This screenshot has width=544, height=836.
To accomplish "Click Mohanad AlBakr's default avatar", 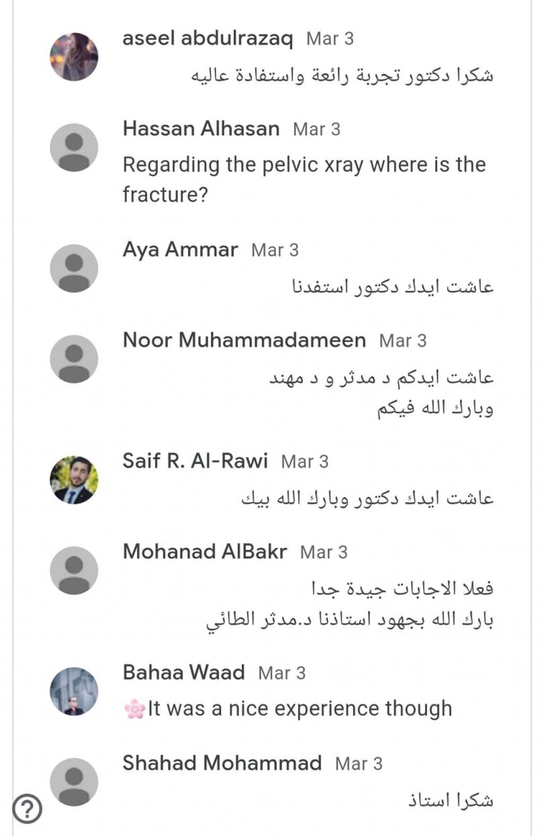I will coord(74,570).
